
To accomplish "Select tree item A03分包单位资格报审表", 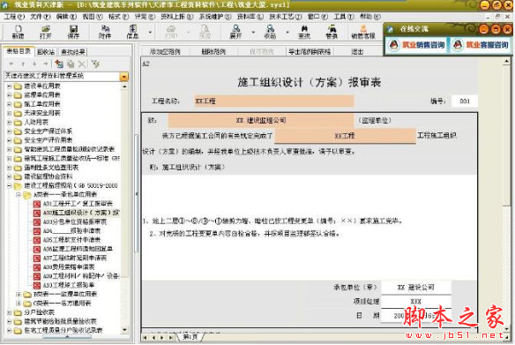I will click(x=75, y=221).
